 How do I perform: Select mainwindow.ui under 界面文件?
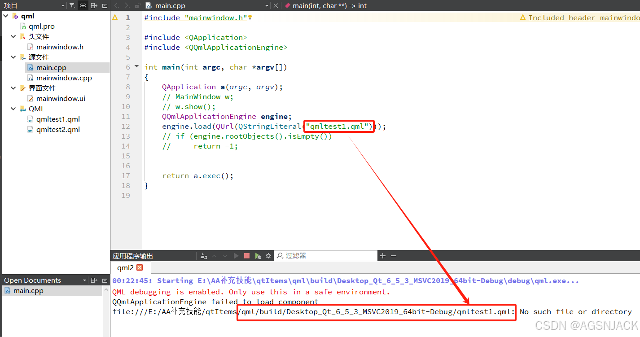pyautogui.click(x=58, y=98)
